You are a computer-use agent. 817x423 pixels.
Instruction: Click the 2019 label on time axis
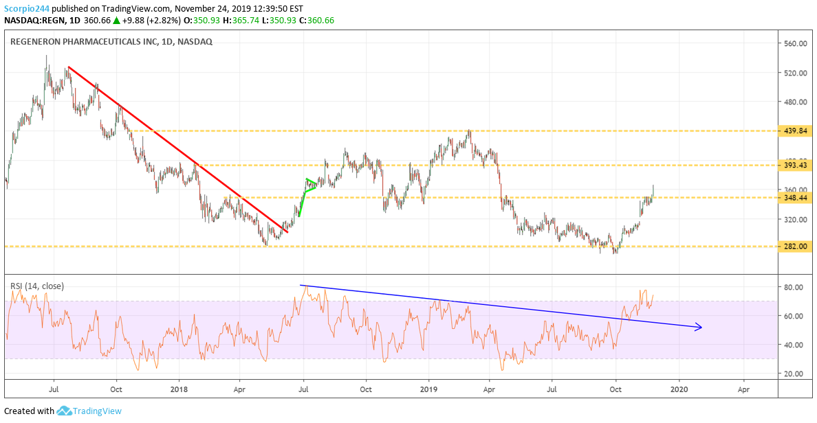tap(428, 389)
